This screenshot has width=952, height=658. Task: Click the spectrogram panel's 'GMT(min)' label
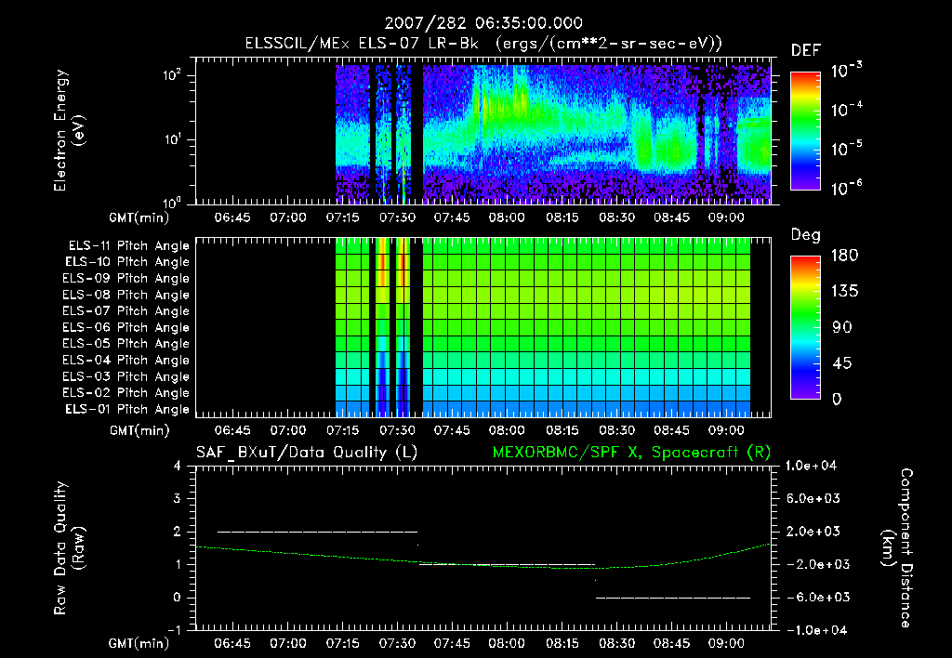[139, 217]
